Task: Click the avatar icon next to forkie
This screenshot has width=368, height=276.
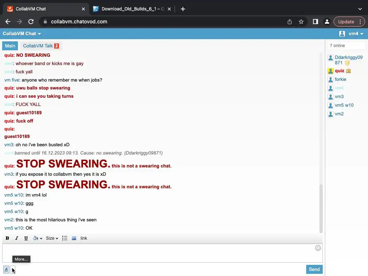Action: click(331, 79)
